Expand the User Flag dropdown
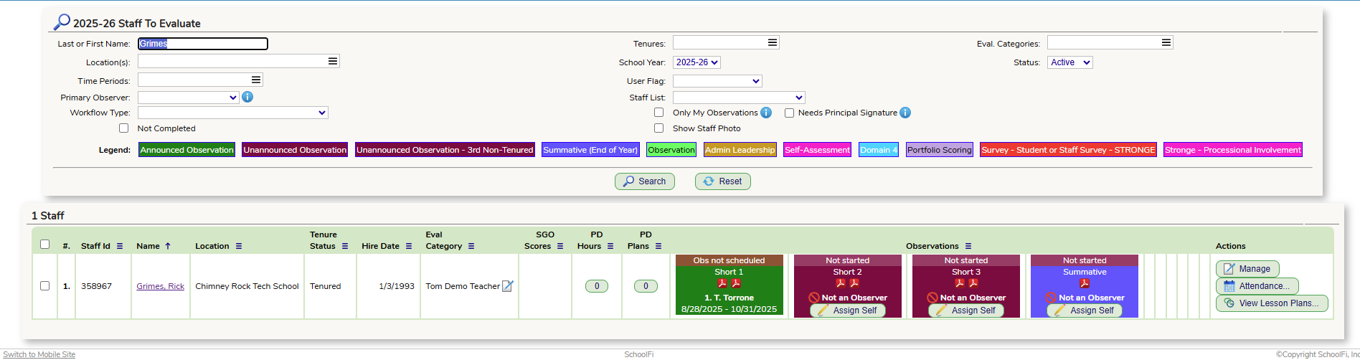Image resolution: width=1360 pixels, height=360 pixels. pos(717,81)
